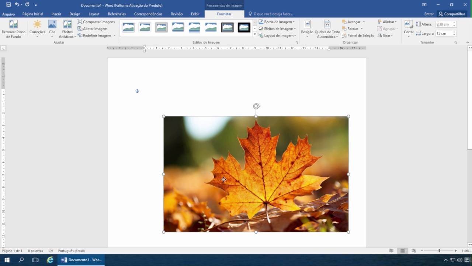472x266 pixels.
Task: Click Compactar Imagens
Action: pyautogui.click(x=96, y=22)
